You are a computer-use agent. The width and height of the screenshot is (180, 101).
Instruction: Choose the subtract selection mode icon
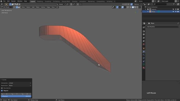(x=15, y=4)
